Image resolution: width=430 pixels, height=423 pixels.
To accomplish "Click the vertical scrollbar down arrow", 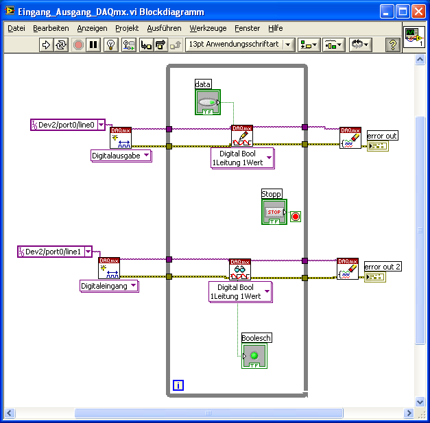I will click(x=420, y=402).
